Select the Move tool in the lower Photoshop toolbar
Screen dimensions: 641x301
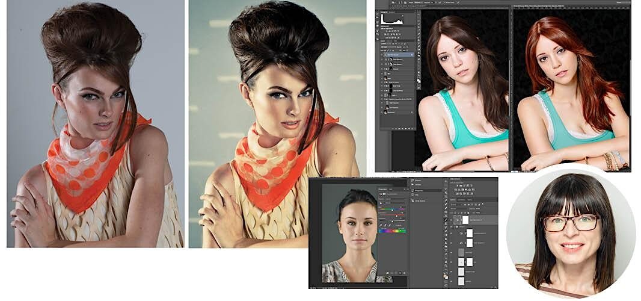pyautogui.click(x=446, y=182)
